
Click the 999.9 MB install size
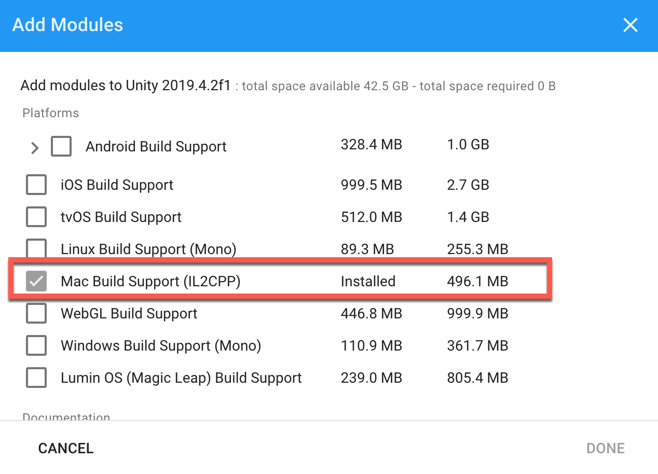477,314
